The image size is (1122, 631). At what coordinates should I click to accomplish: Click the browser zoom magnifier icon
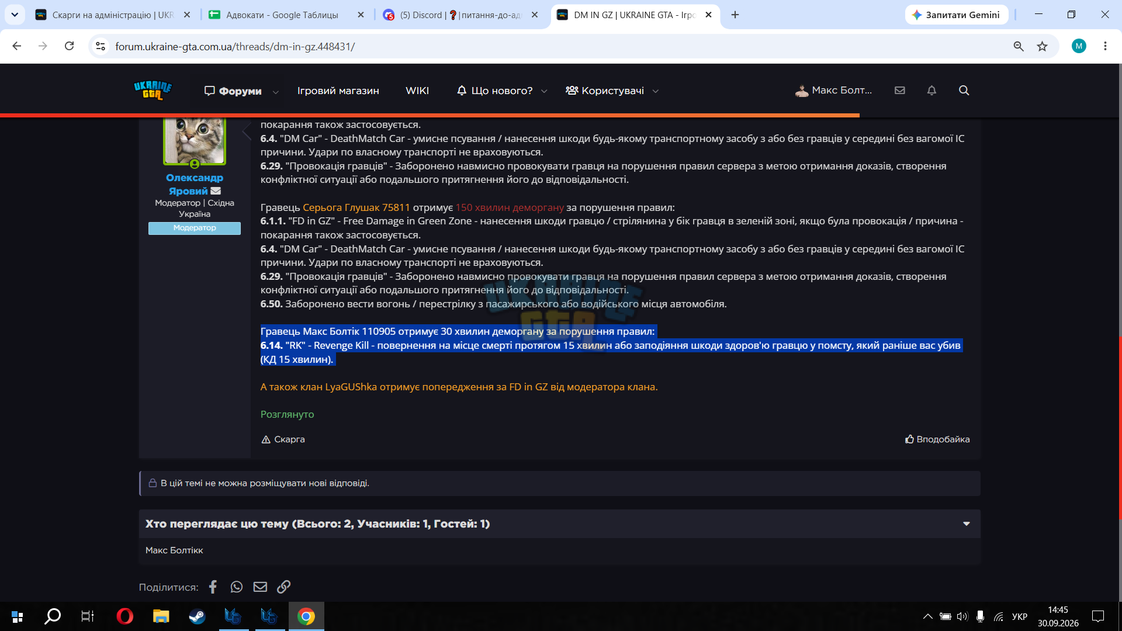click(1019, 46)
